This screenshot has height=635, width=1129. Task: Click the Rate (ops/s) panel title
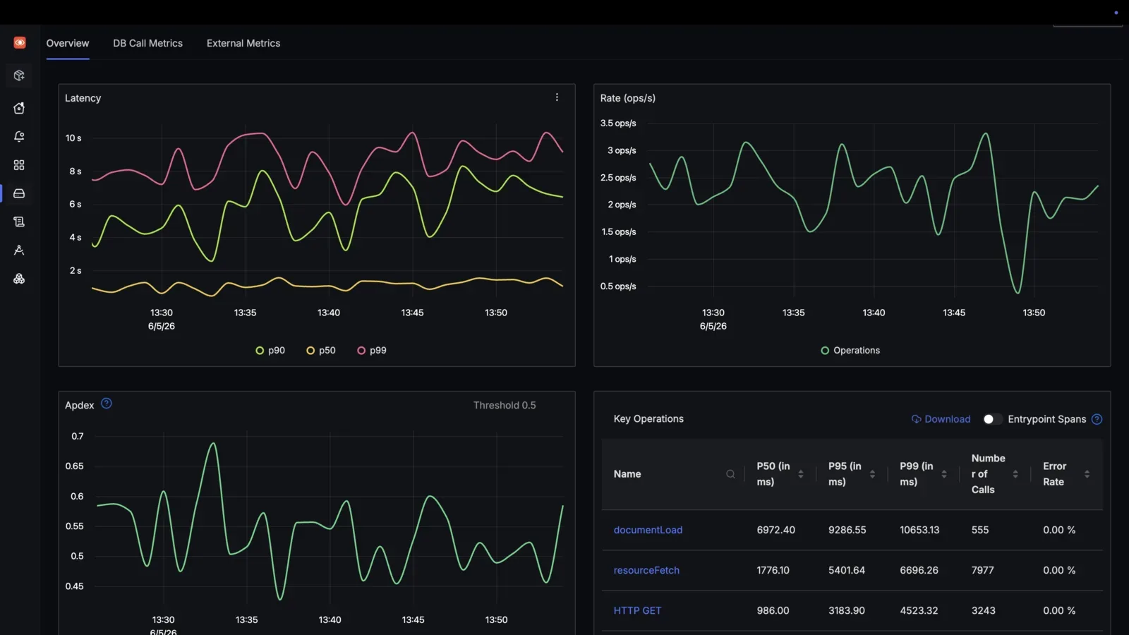pyautogui.click(x=628, y=98)
